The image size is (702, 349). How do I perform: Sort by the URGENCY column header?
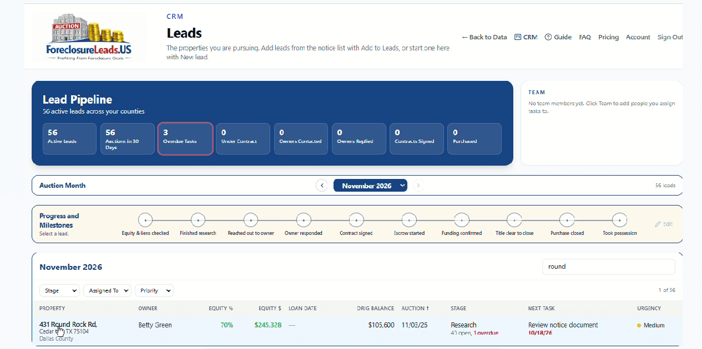click(649, 309)
